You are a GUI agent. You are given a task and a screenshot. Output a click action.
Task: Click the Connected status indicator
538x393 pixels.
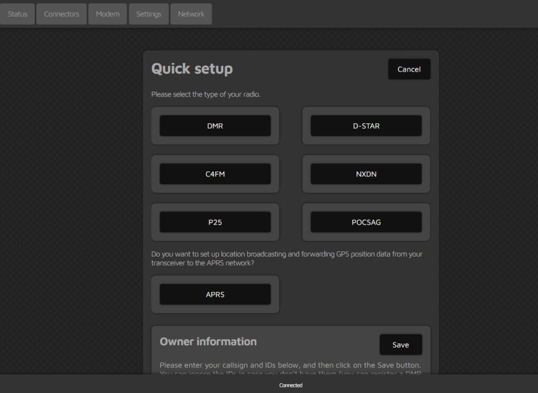[291, 385]
